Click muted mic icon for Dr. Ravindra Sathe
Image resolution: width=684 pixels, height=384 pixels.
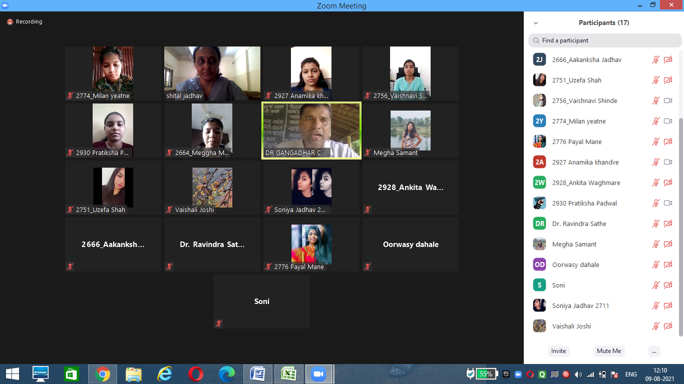coord(655,223)
